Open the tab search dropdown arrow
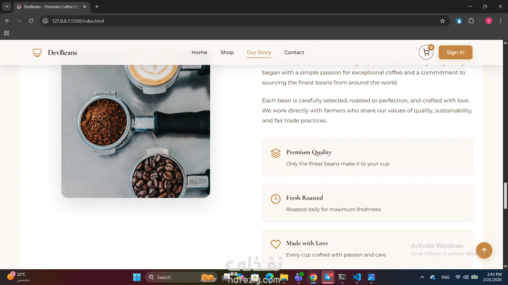The height and width of the screenshot is (285, 508). 7,7
